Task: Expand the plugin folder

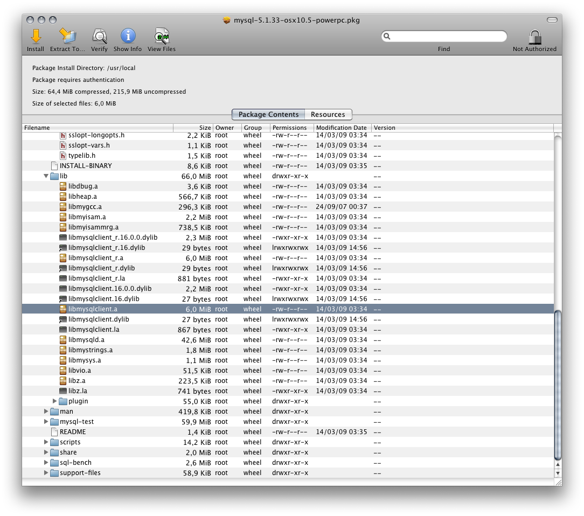Action: (x=54, y=401)
